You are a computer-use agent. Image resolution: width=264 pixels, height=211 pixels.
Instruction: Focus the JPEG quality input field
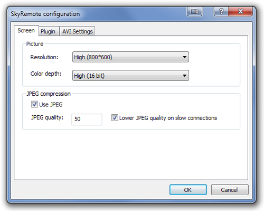[87, 120]
